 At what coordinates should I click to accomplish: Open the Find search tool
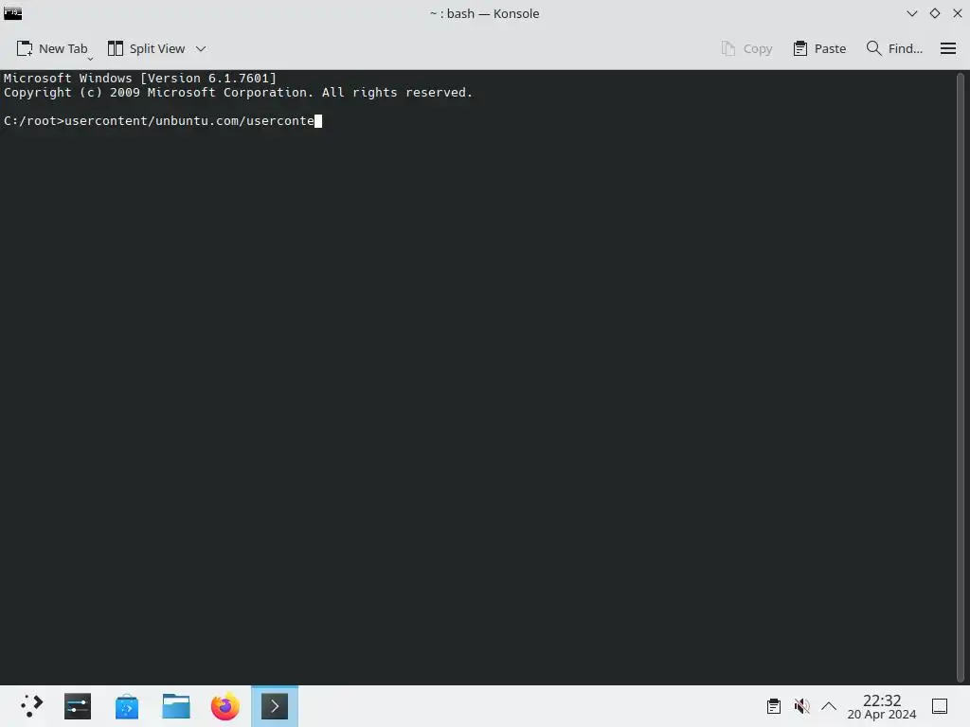[894, 49]
